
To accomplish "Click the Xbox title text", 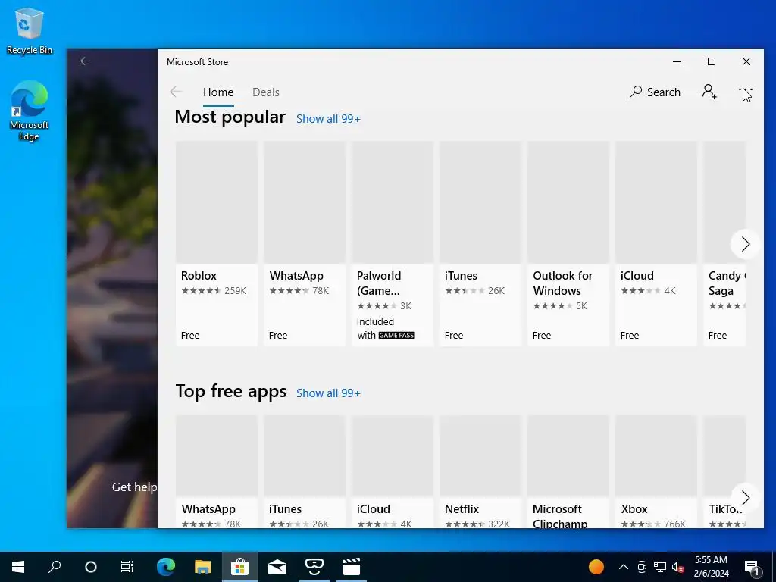I will pyautogui.click(x=634, y=508).
